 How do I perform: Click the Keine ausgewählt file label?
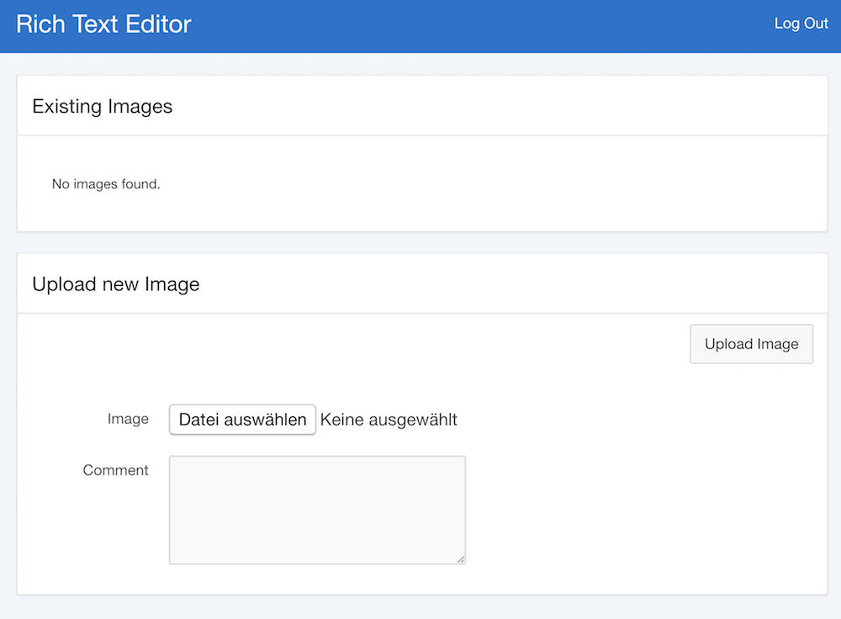(389, 420)
